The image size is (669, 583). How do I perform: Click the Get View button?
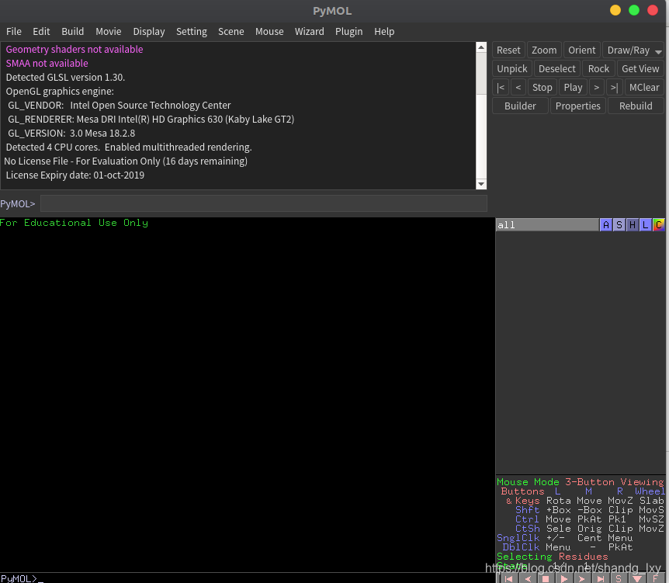(640, 69)
